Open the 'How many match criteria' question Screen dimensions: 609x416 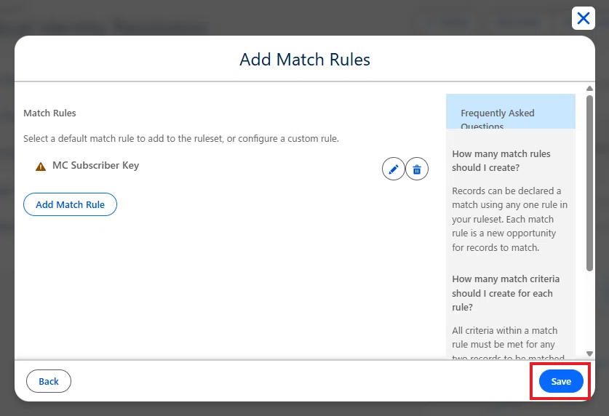506,293
